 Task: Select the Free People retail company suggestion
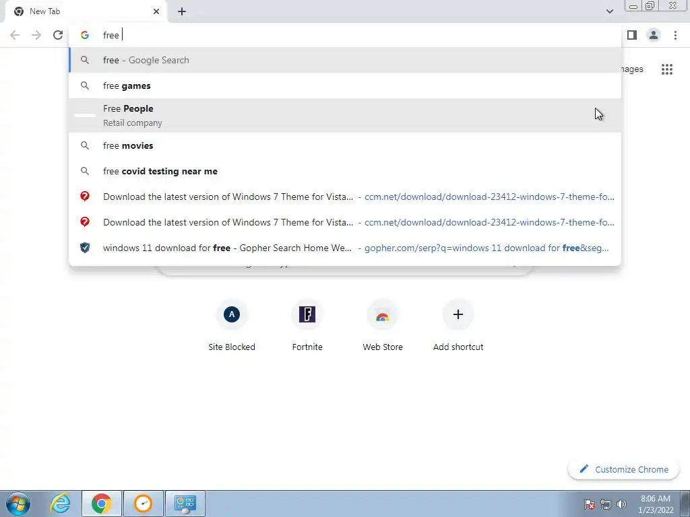(346, 115)
